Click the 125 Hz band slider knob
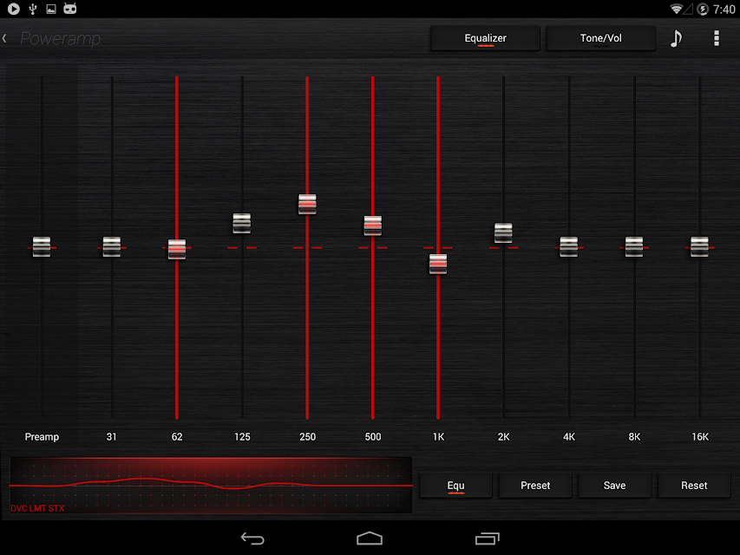The height and width of the screenshot is (555, 740). point(242,223)
